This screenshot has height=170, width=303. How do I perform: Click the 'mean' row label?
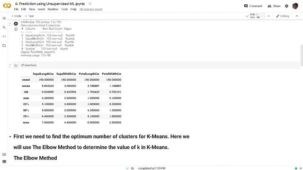click(26, 86)
